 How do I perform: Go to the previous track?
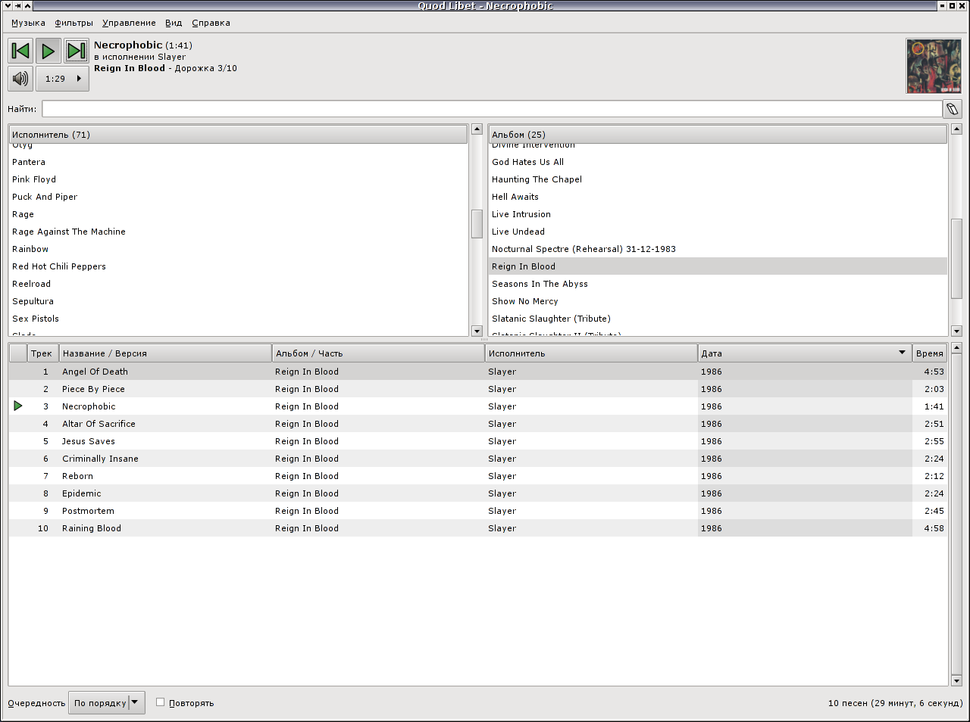point(20,51)
